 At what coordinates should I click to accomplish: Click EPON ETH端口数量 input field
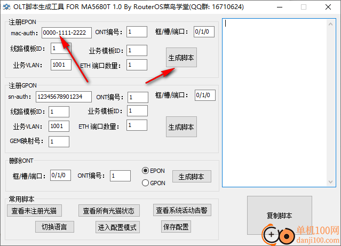coord(137,65)
